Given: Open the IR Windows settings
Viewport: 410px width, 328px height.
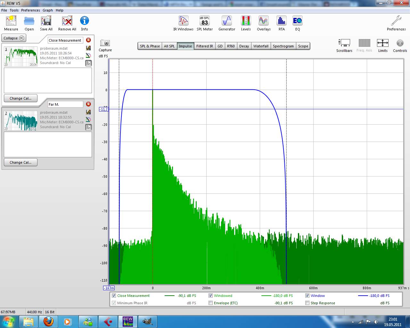Looking at the screenshot, I should pos(183,23).
